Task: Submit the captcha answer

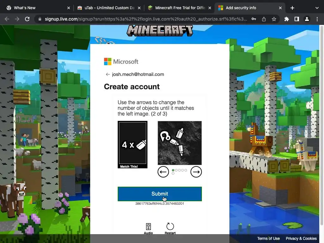Action: 160,194
